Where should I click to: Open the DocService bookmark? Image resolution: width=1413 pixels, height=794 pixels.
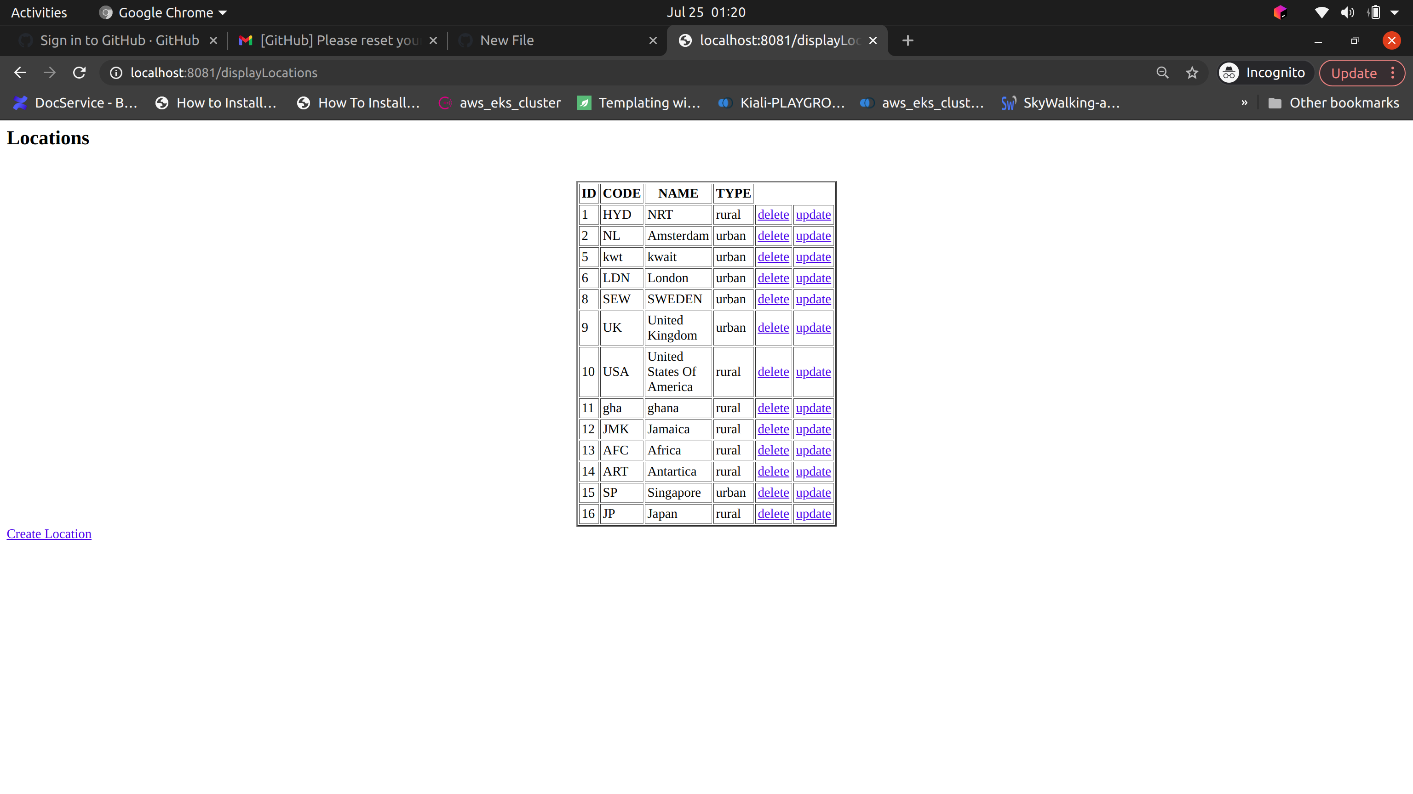(74, 102)
